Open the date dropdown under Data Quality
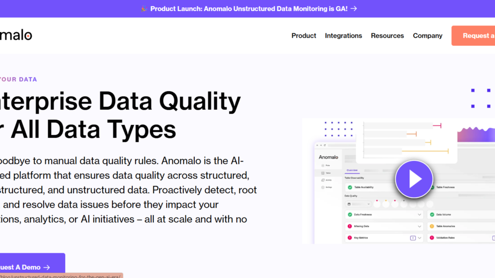 point(359,204)
